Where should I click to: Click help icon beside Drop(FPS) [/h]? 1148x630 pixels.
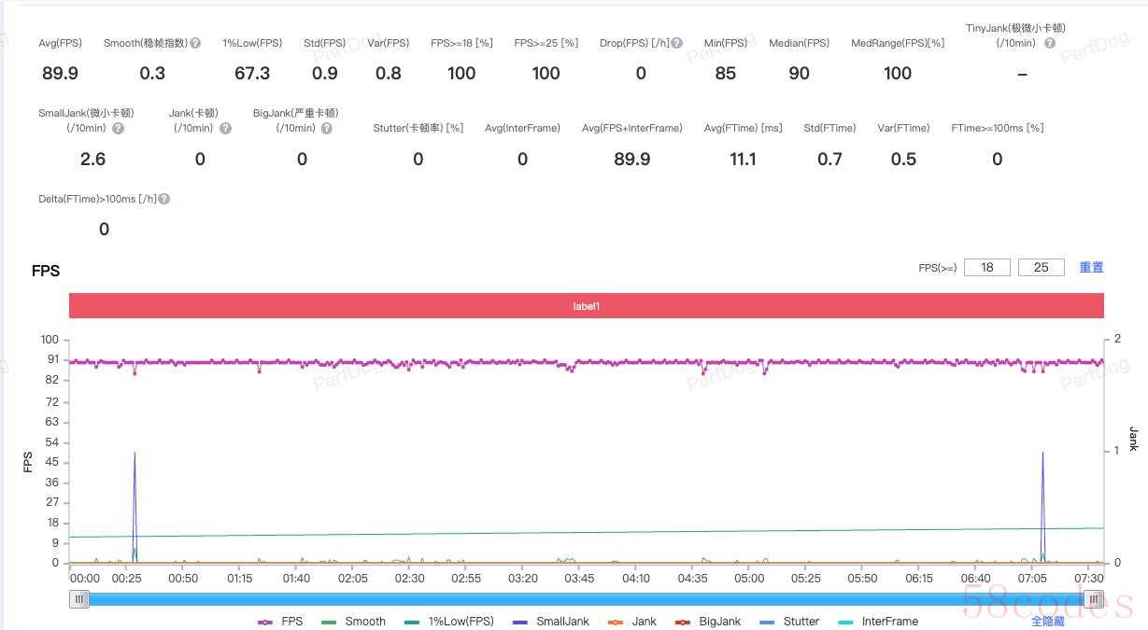click(677, 44)
